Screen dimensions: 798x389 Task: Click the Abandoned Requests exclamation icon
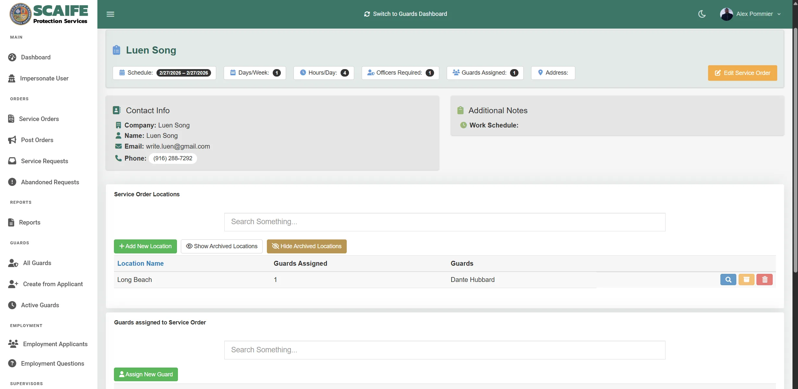coord(12,182)
